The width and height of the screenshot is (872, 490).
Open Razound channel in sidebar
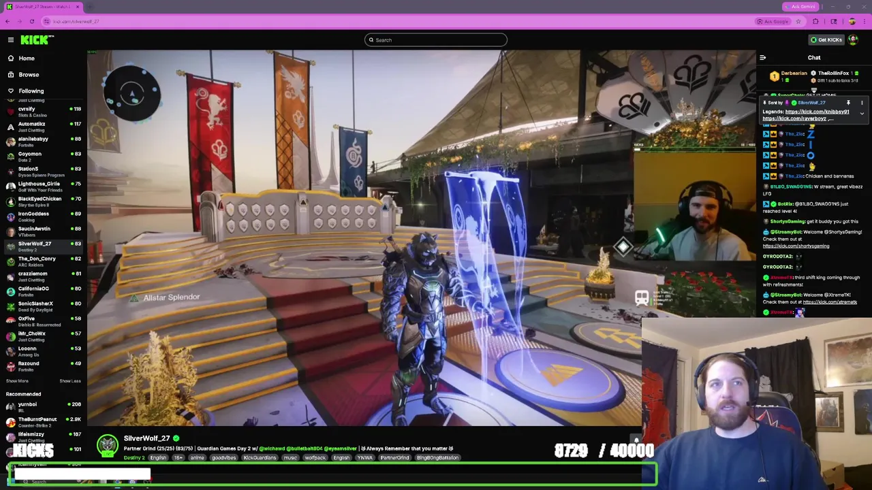42,366
